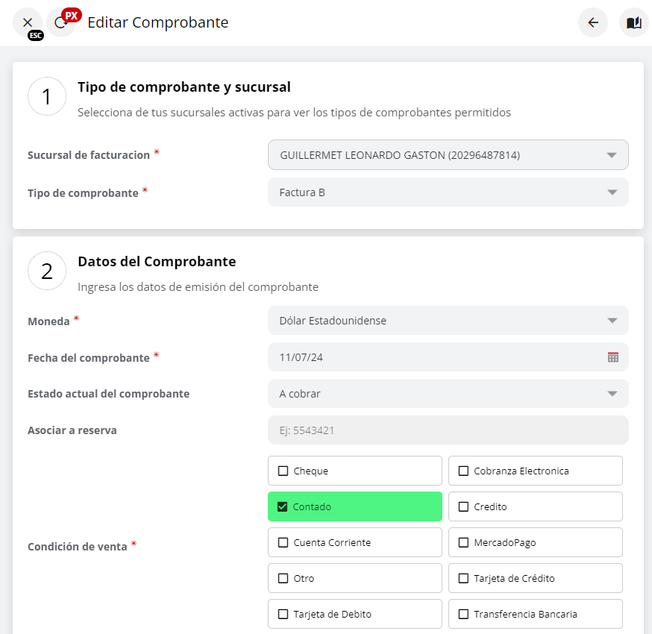Check the Tarjeta de Crédito box
Image resolution: width=652 pixels, height=634 pixels.
point(464,579)
